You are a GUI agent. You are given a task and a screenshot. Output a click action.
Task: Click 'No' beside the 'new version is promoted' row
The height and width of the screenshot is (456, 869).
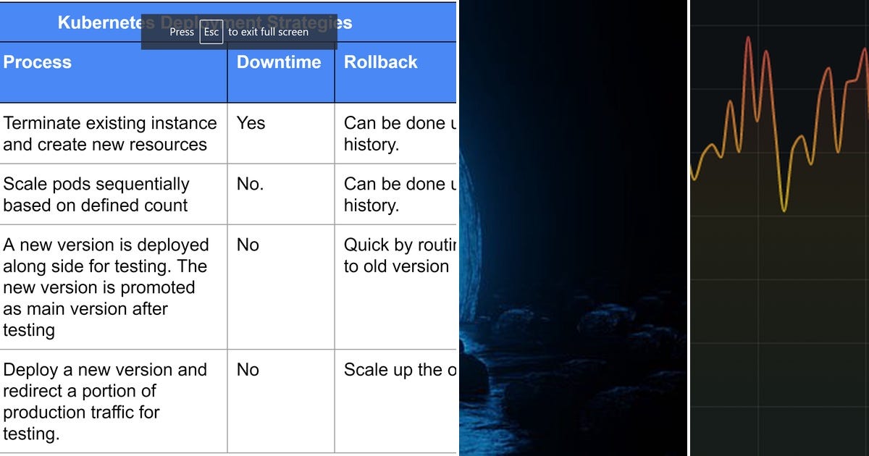(x=248, y=245)
